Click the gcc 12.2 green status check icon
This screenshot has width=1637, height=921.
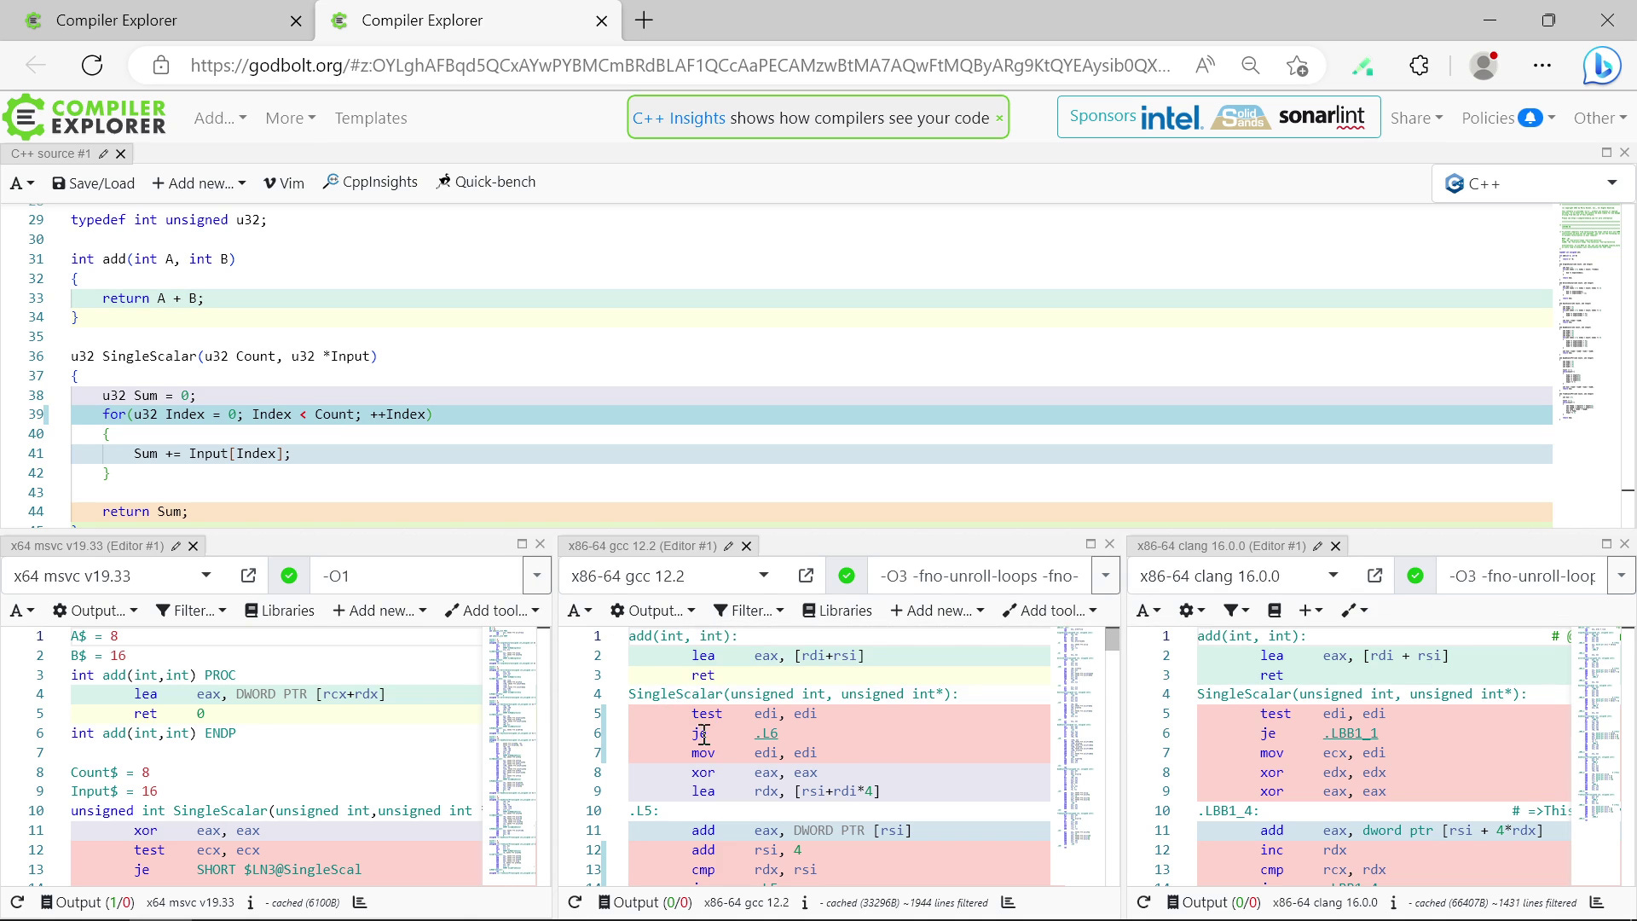(846, 576)
